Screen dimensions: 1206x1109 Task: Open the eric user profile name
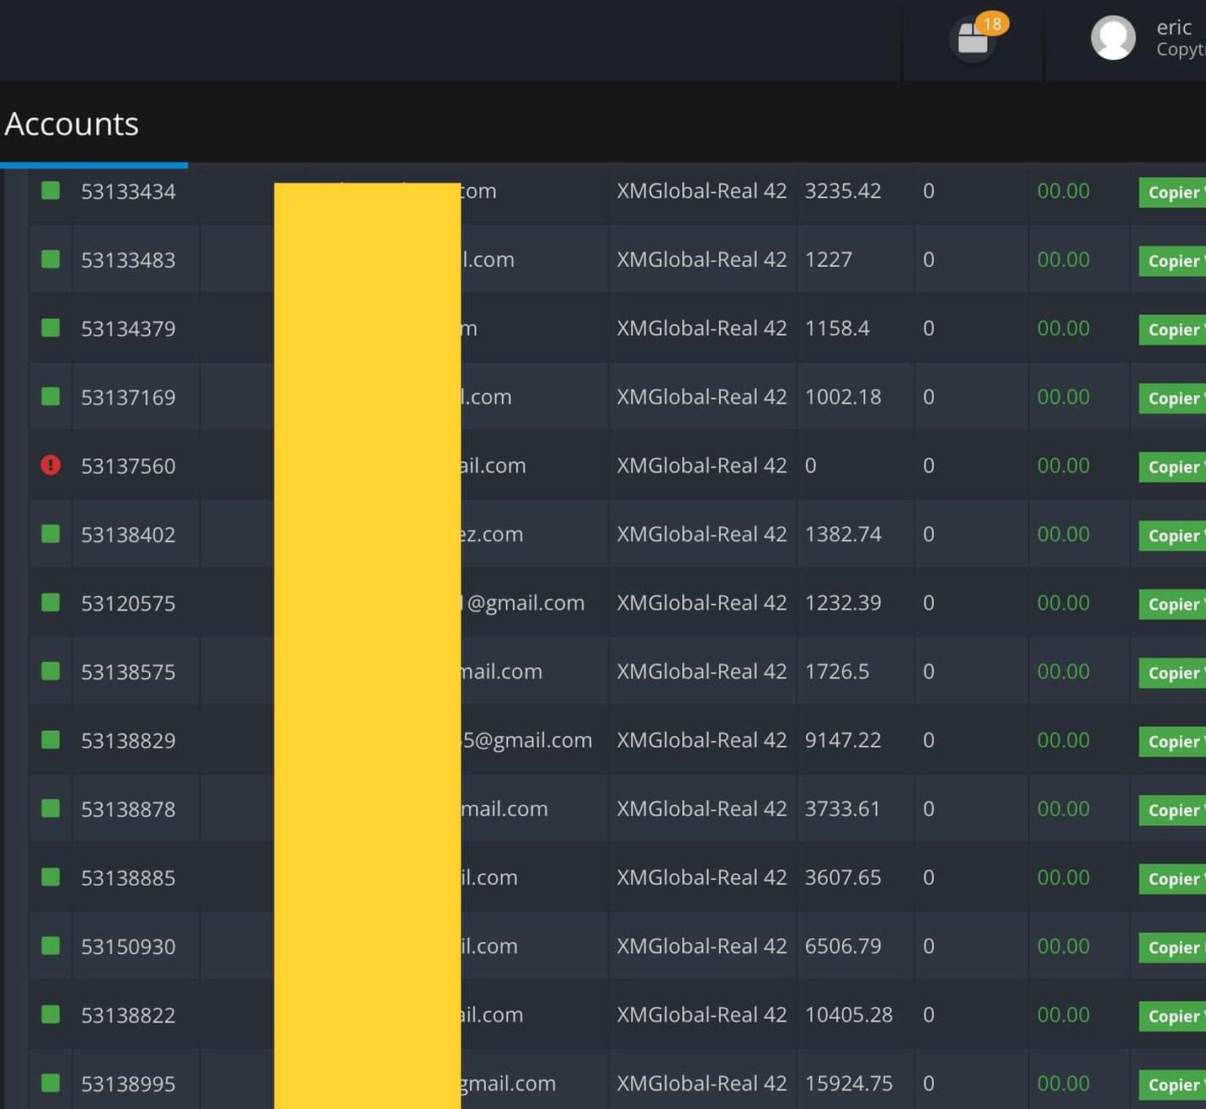(x=1174, y=27)
